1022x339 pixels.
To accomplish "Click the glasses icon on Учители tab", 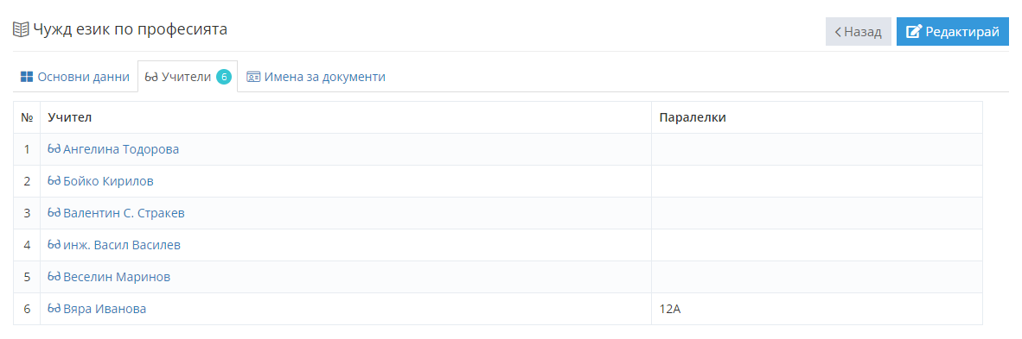I will click(152, 77).
